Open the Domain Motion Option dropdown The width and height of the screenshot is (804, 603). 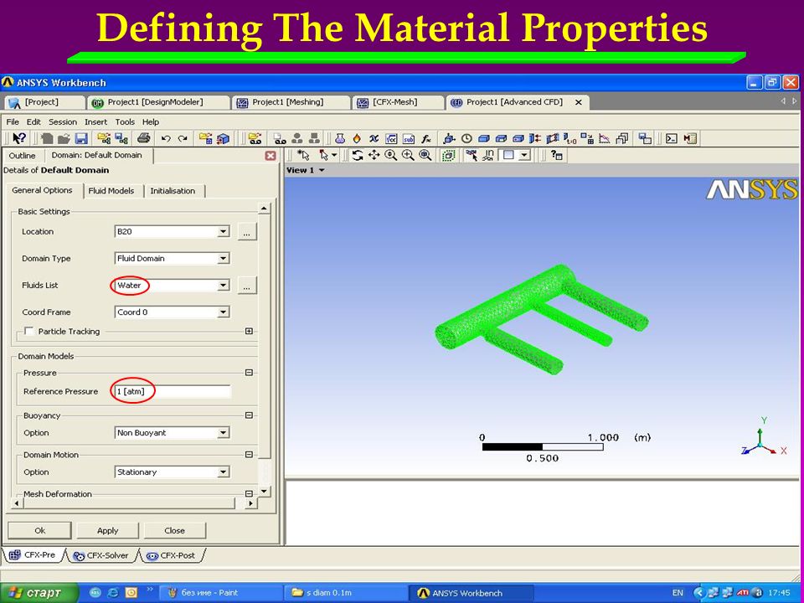point(223,472)
